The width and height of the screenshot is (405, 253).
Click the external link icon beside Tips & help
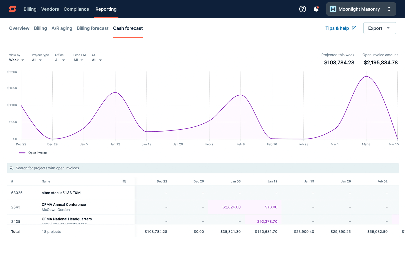point(354,28)
